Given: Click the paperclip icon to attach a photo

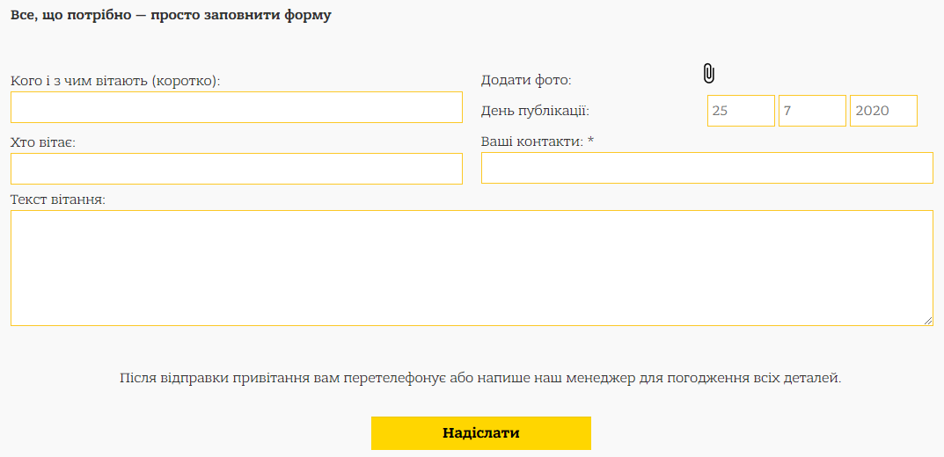Looking at the screenshot, I should click(x=708, y=73).
